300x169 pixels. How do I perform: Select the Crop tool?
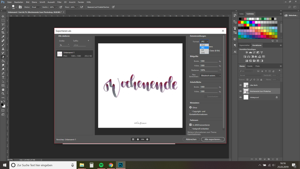pyautogui.click(x=3, y=33)
